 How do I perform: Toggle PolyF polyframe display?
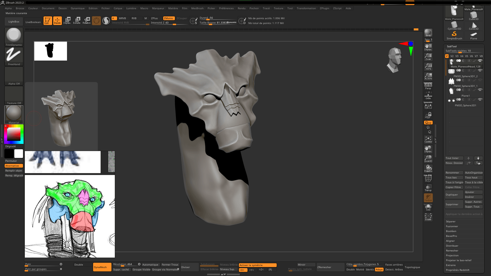428,178
